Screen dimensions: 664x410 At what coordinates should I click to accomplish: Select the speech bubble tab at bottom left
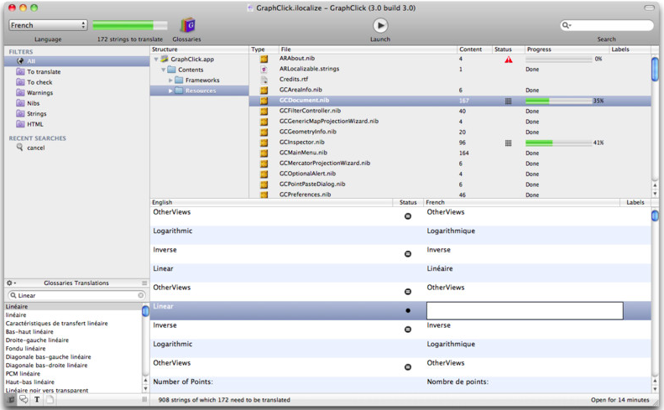tap(24, 400)
